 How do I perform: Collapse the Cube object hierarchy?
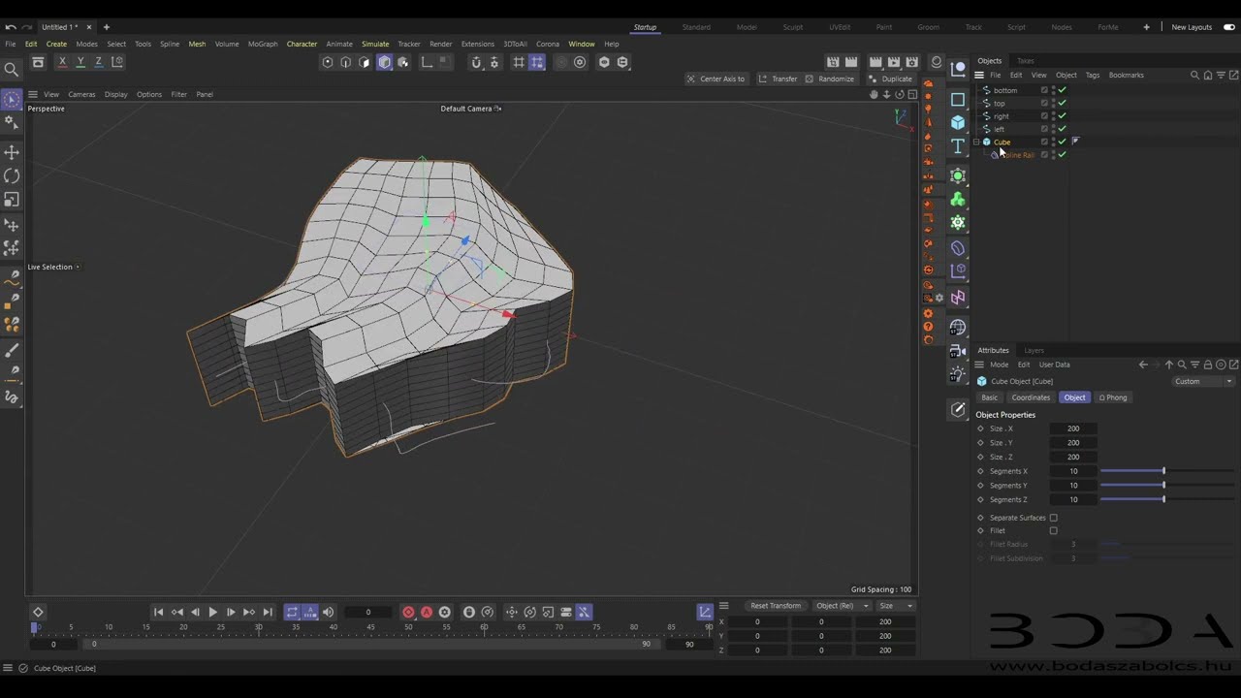tap(976, 142)
